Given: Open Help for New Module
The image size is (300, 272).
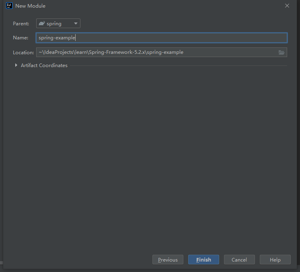Looking at the screenshot, I should point(275,260).
